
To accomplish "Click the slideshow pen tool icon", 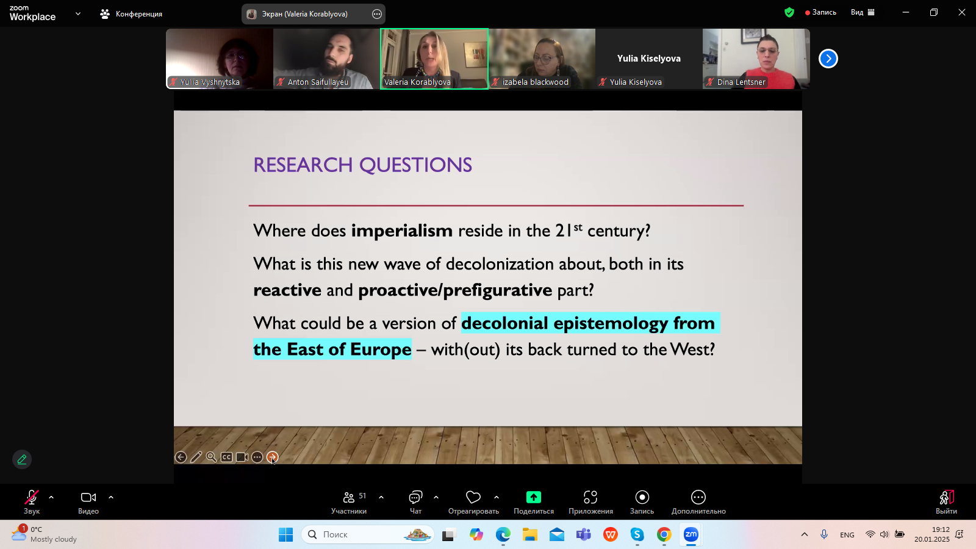I will 196,457.
